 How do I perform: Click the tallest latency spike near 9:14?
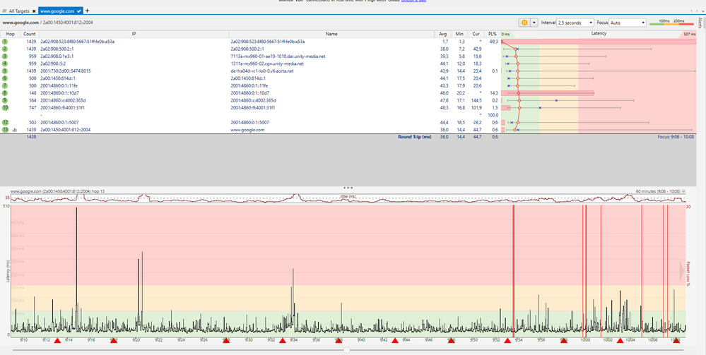pyautogui.click(x=76, y=270)
